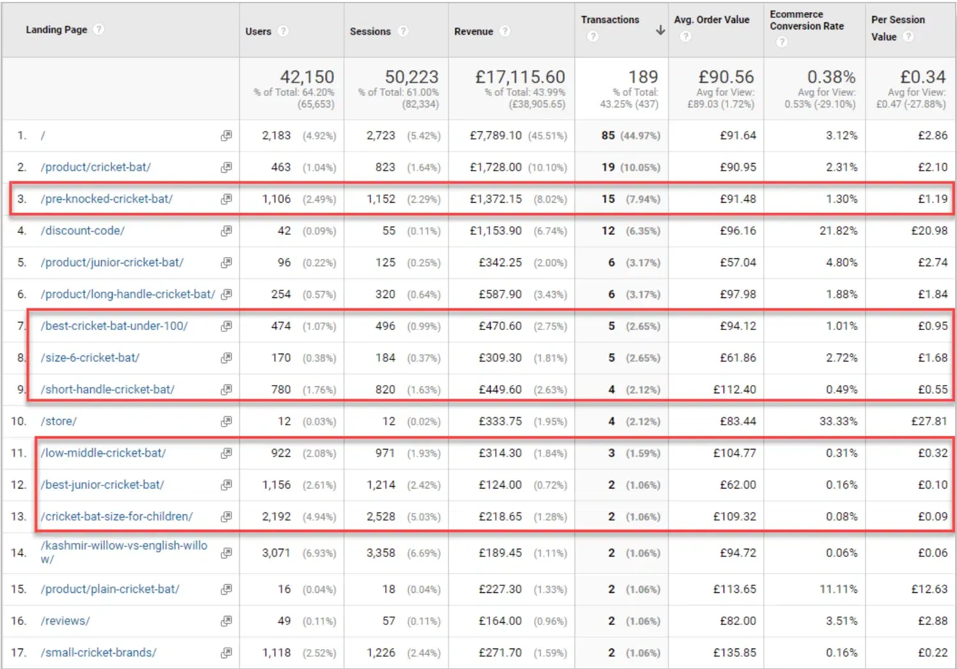
Task: Open help icon next to Landing Page header
Action: (99, 29)
